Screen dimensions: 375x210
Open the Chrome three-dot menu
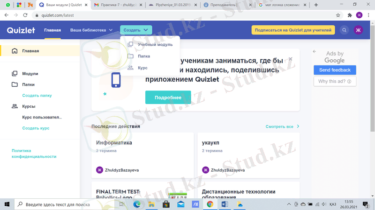368,15
